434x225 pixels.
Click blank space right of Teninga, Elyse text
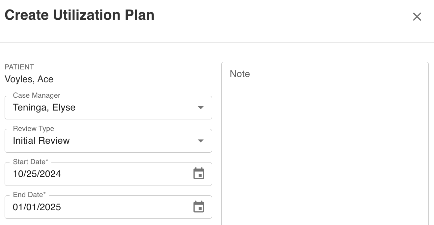pyautogui.click(x=135, y=108)
